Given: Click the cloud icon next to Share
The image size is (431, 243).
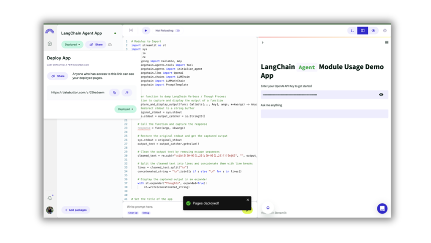Looking at the screenshot, I should point(110,45).
